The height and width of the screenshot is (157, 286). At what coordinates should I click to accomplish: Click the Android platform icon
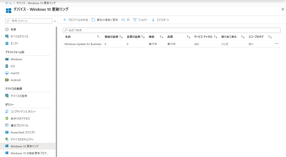[7, 80]
